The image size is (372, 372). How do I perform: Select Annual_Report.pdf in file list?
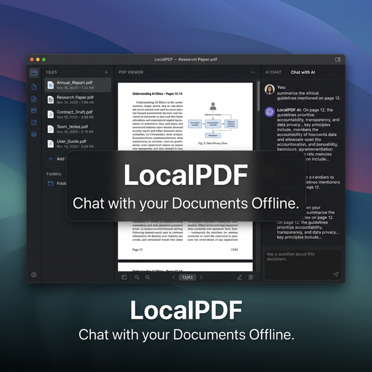coord(78,85)
